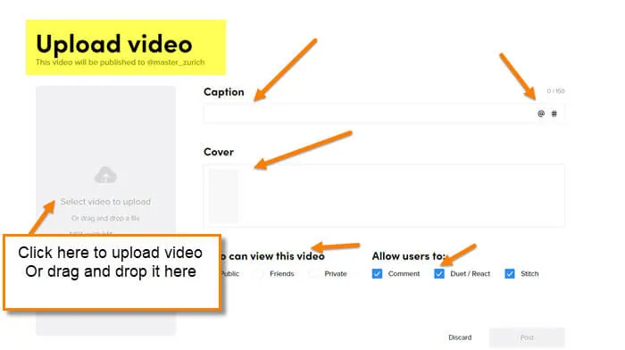
Task: Click the Upload video heading
Action: 114,44
